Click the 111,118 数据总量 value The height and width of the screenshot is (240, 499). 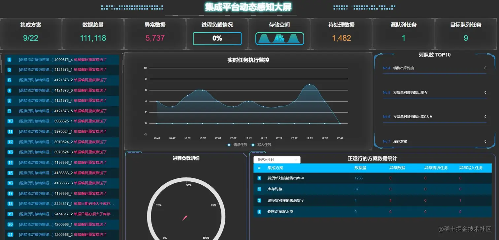coord(93,38)
